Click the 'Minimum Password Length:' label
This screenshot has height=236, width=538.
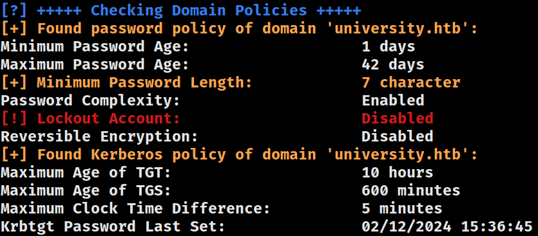[x=144, y=82]
